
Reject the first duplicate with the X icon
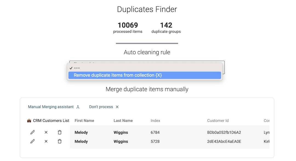click(46, 132)
